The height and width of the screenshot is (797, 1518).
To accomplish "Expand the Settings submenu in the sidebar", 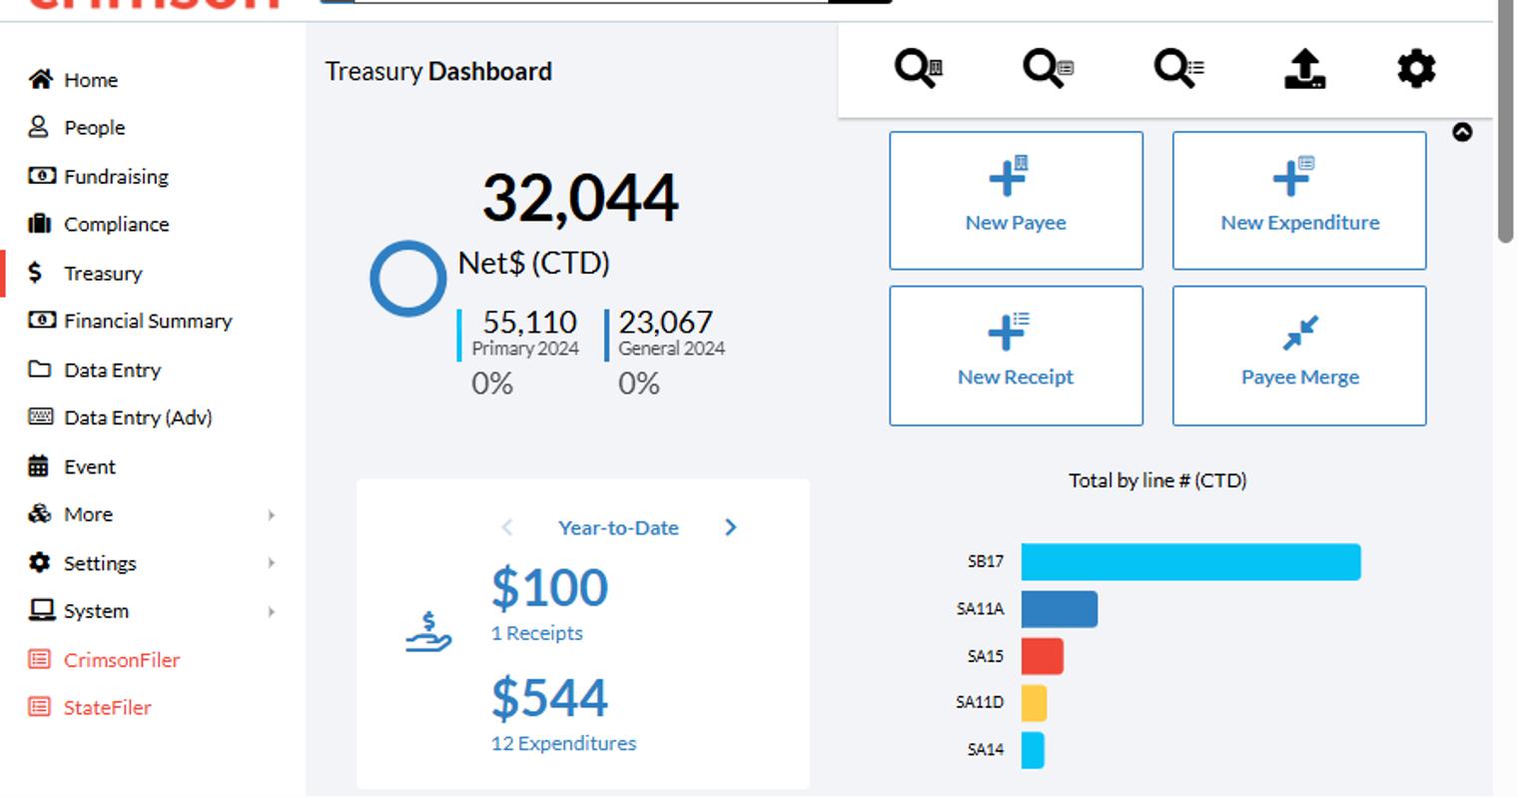I will click(x=271, y=563).
